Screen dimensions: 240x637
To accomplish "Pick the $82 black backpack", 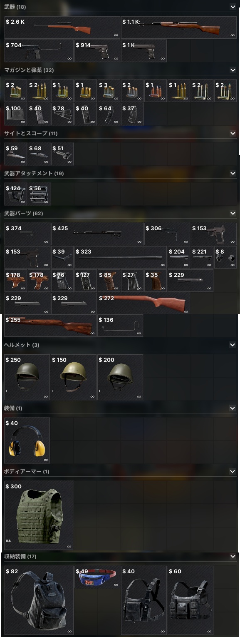I will 39,600.
